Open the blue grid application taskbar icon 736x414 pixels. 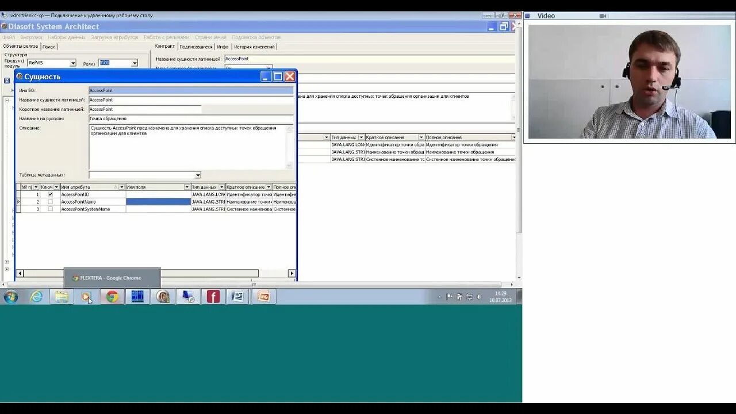click(137, 297)
